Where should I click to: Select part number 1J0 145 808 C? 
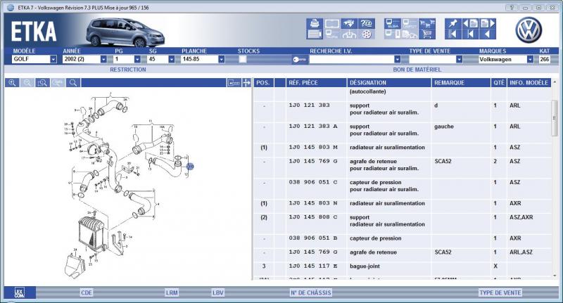coord(313,217)
